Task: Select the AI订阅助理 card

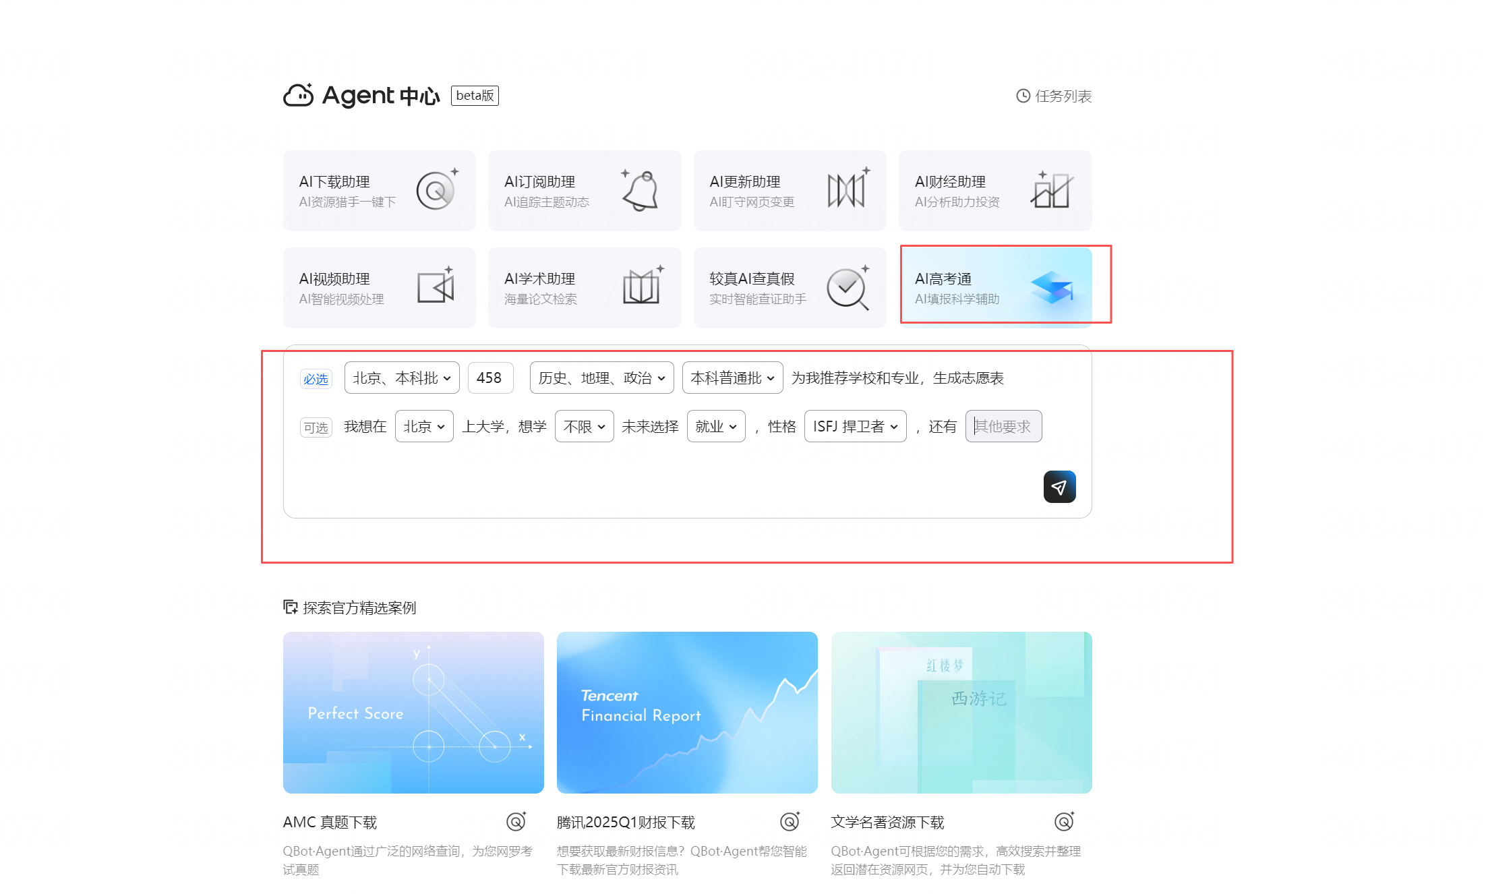Action: click(x=585, y=191)
